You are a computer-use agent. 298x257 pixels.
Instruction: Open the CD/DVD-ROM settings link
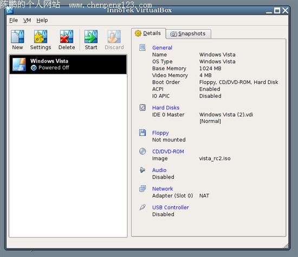pos(168,151)
